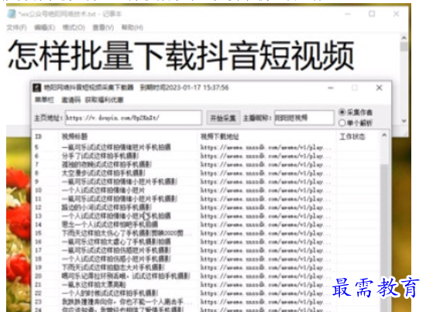426x312 pixels.
Task: Open the 查看(V) menu in Notepad
Action: [103, 27]
